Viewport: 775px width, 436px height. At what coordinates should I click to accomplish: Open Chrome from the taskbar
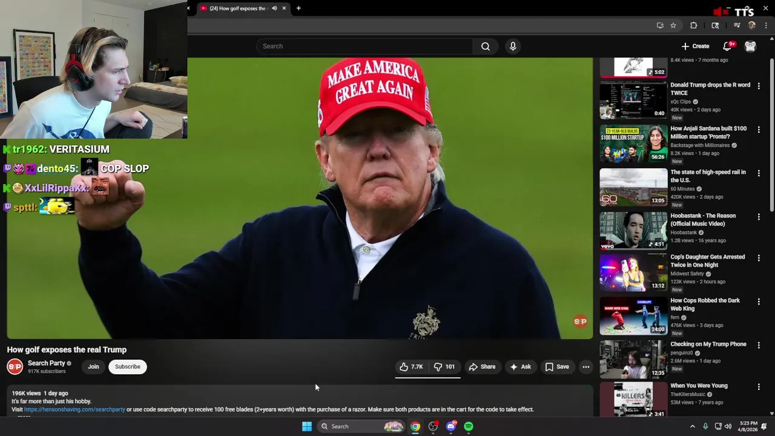pyautogui.click(x=415, y=426)
